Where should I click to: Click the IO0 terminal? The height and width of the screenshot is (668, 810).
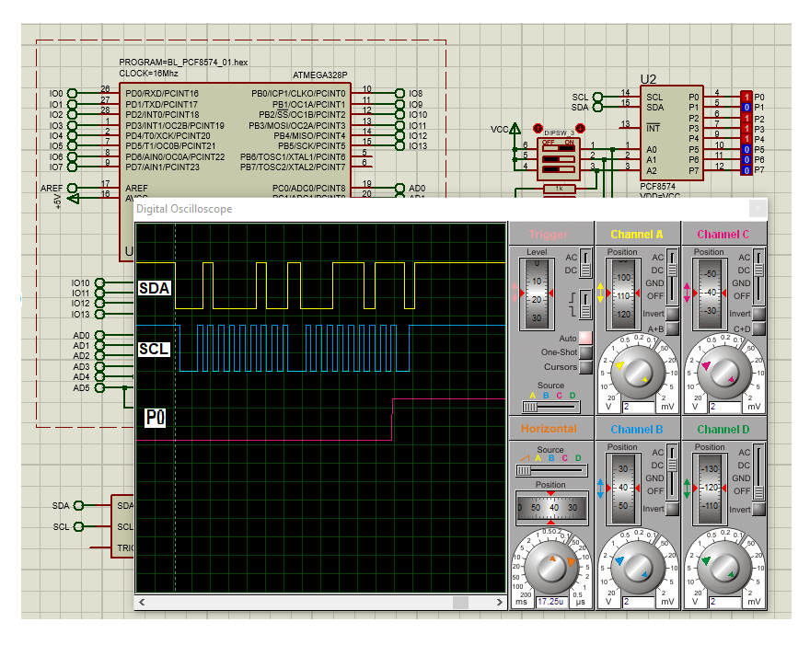click(73, 94)
